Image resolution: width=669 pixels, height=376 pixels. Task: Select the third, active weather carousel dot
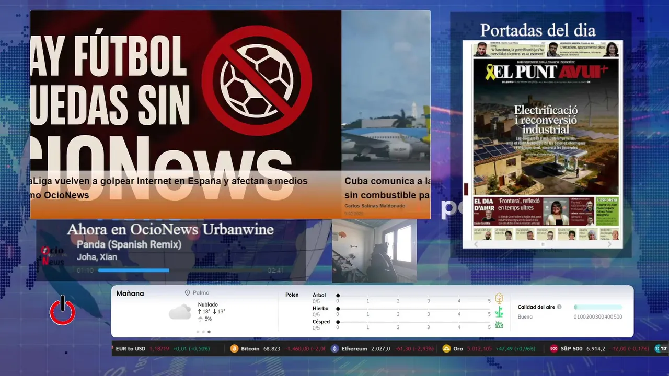pyautogui.click(x=209, y=332)
